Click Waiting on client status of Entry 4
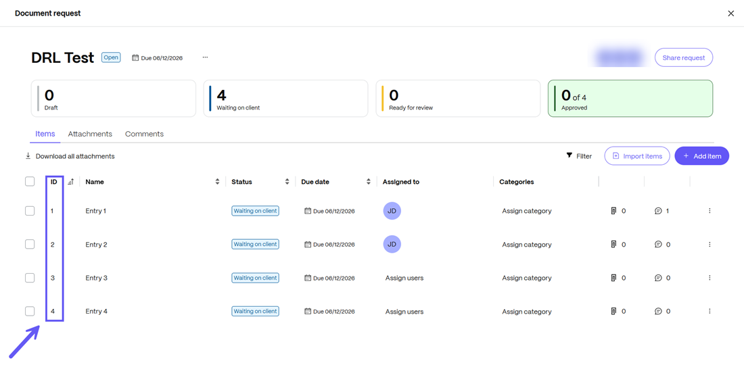 [255, 311]
